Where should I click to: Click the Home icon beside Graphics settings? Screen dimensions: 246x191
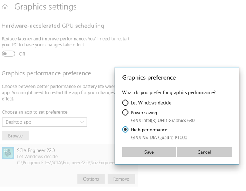(5, 7)
